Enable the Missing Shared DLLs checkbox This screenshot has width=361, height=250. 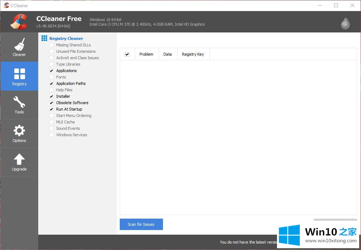tap(51, 45)
